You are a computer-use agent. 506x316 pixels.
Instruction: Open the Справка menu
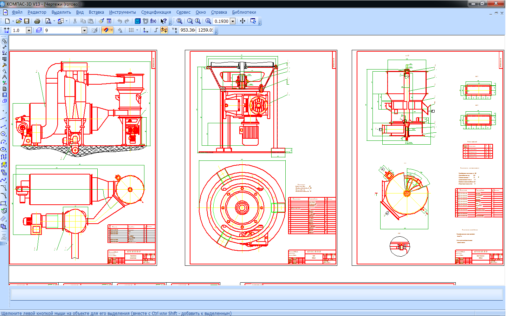219,12
